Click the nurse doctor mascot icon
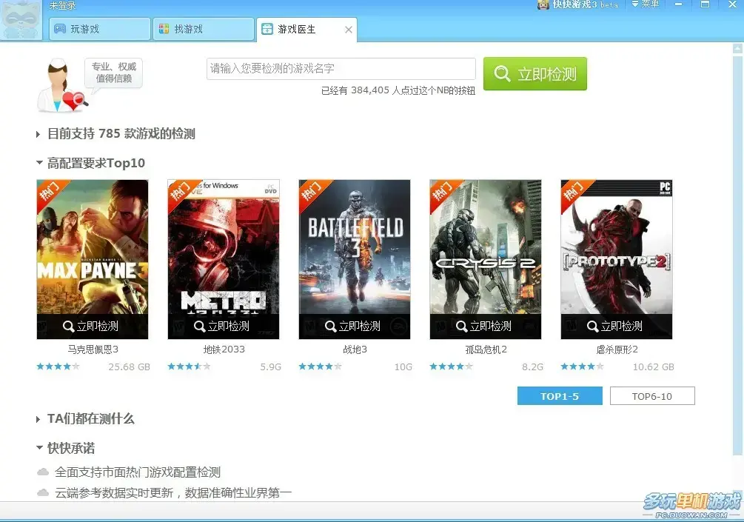Image resolution: width=744 pixels, height=522 pixels. 61,85
